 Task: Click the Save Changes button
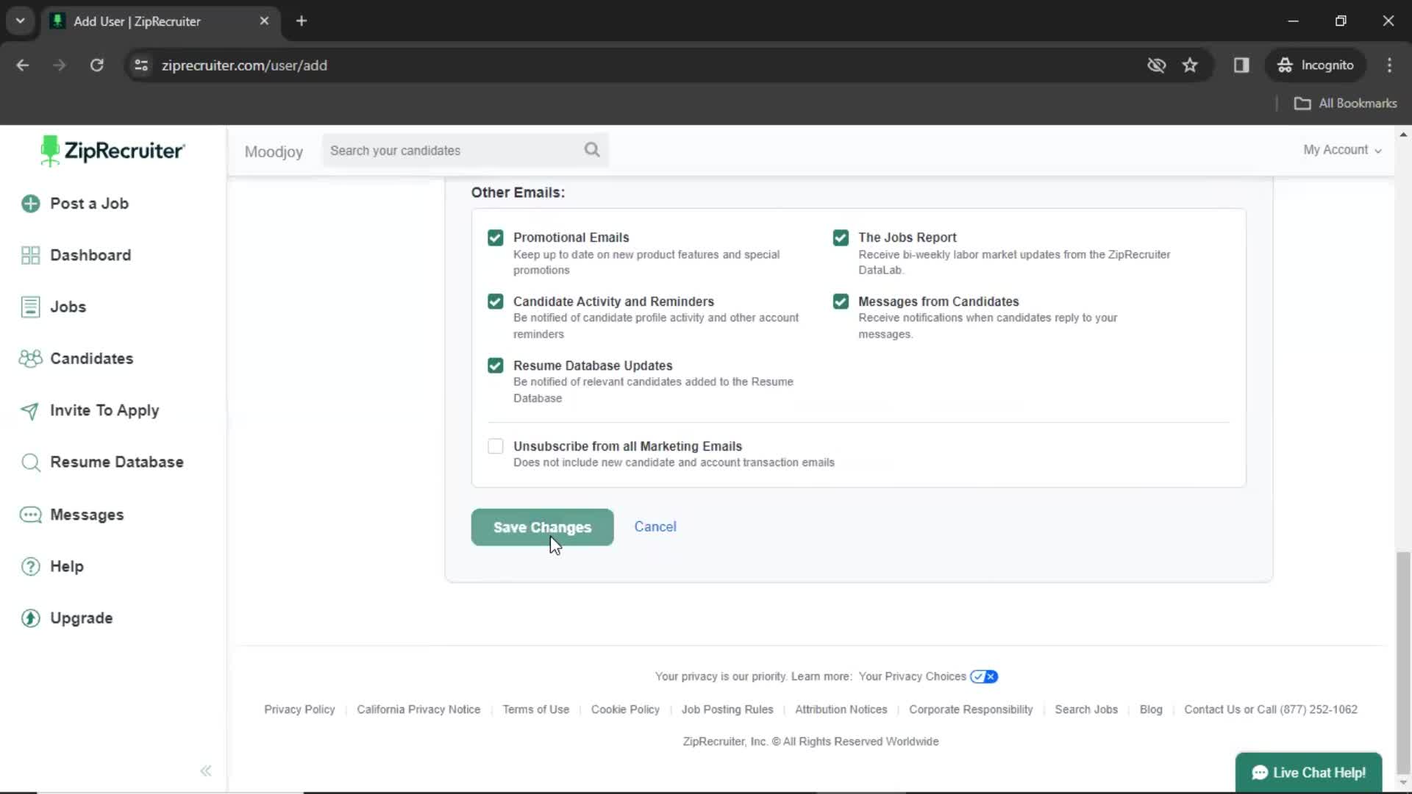pyautogui.click(x=542, y=526)
